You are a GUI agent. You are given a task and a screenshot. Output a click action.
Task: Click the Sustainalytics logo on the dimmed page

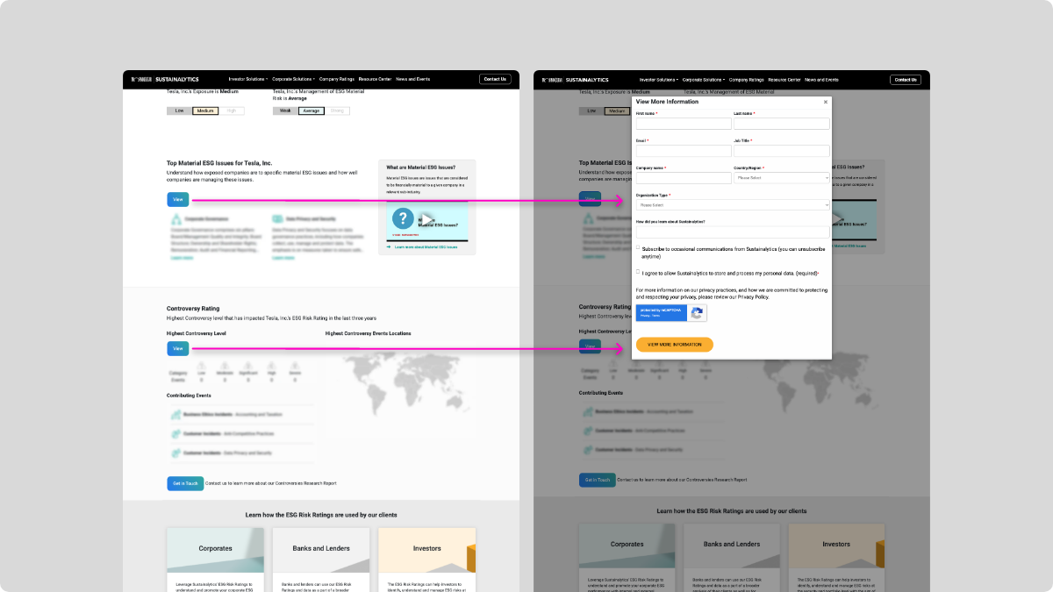(573, 79)
